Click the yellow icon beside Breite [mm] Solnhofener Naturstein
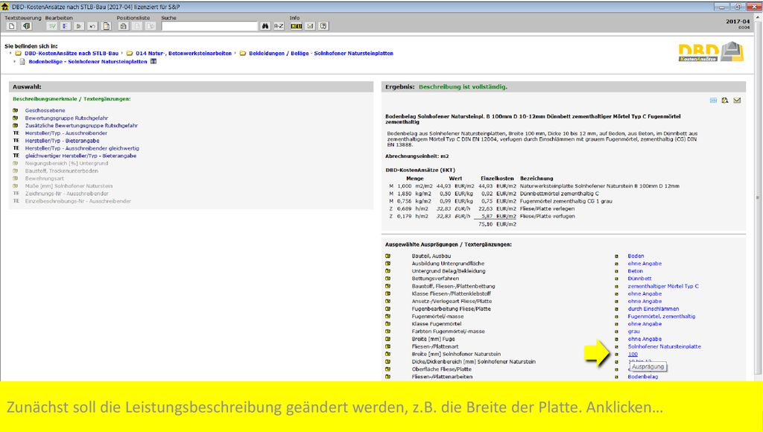 387,354
